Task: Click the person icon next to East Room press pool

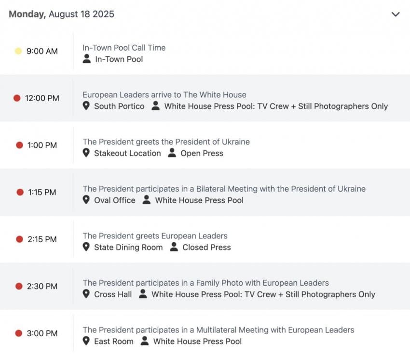Action: click(145, 341)
